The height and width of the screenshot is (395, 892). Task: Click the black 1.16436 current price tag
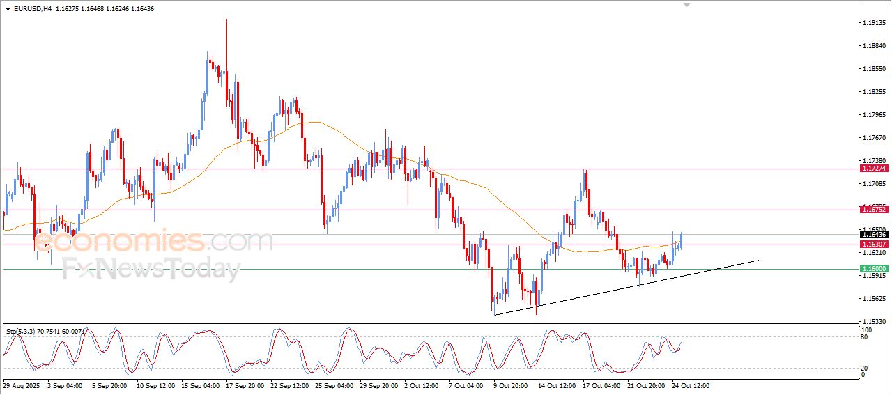872,235
